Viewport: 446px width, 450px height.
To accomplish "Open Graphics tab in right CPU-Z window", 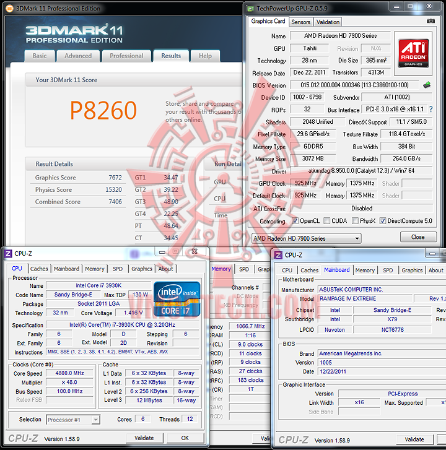I will click(x=412, y=270).
